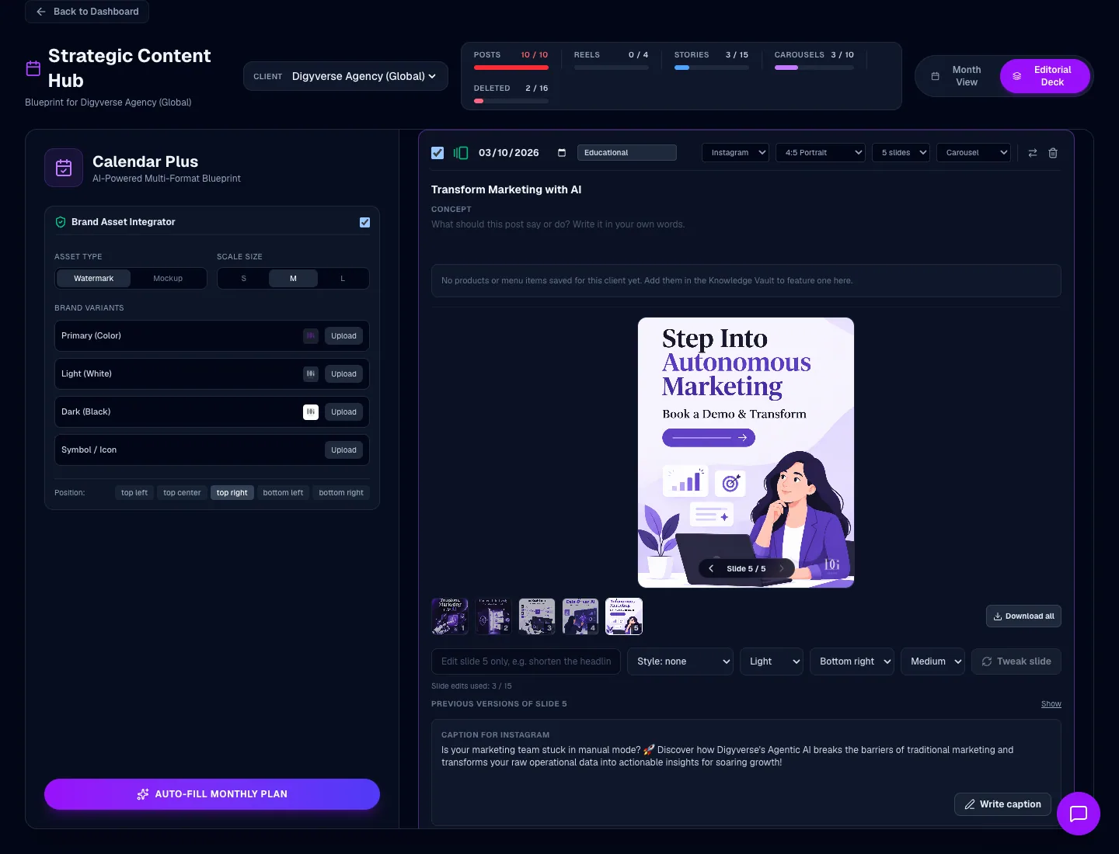This screenshot has height=854, width=1119.
Task: Set watermark position to bottom left
Action: 283,493
